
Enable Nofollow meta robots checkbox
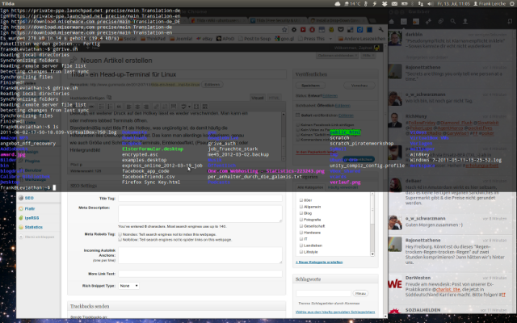click(x=120, y=240)
